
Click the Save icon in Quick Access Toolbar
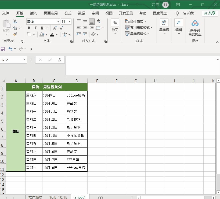[x=3, y=49]
